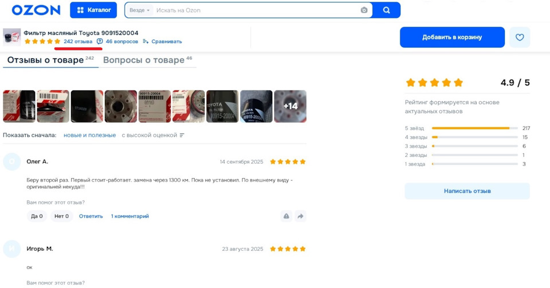Vote Нет 0 on Олег's review
Screen dimensions: 550x288
tap(61, 216)
